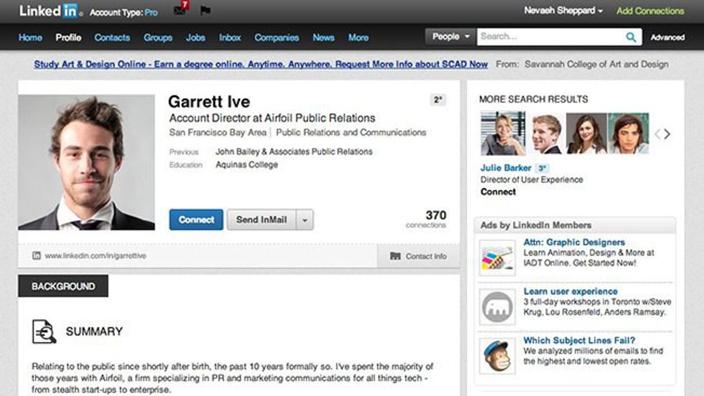Screen dimensions: 704x396
Task: Click the MailChimp monkey ad icon
Action: click(x=497, y=356)
